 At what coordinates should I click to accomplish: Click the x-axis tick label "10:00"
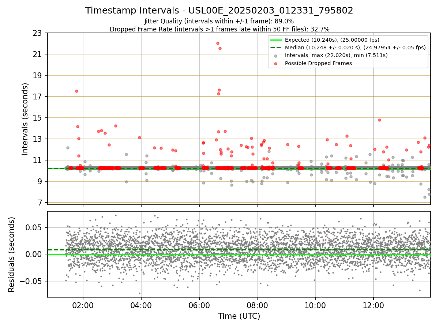coord(315,306)
